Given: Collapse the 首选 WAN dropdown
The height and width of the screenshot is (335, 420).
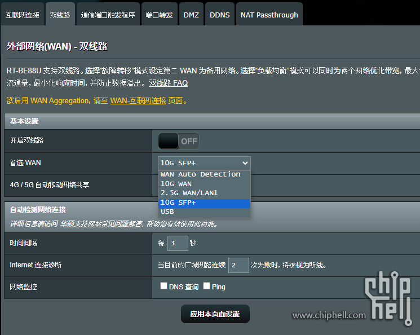Looking at the screenshot, I should click(204, 163).
